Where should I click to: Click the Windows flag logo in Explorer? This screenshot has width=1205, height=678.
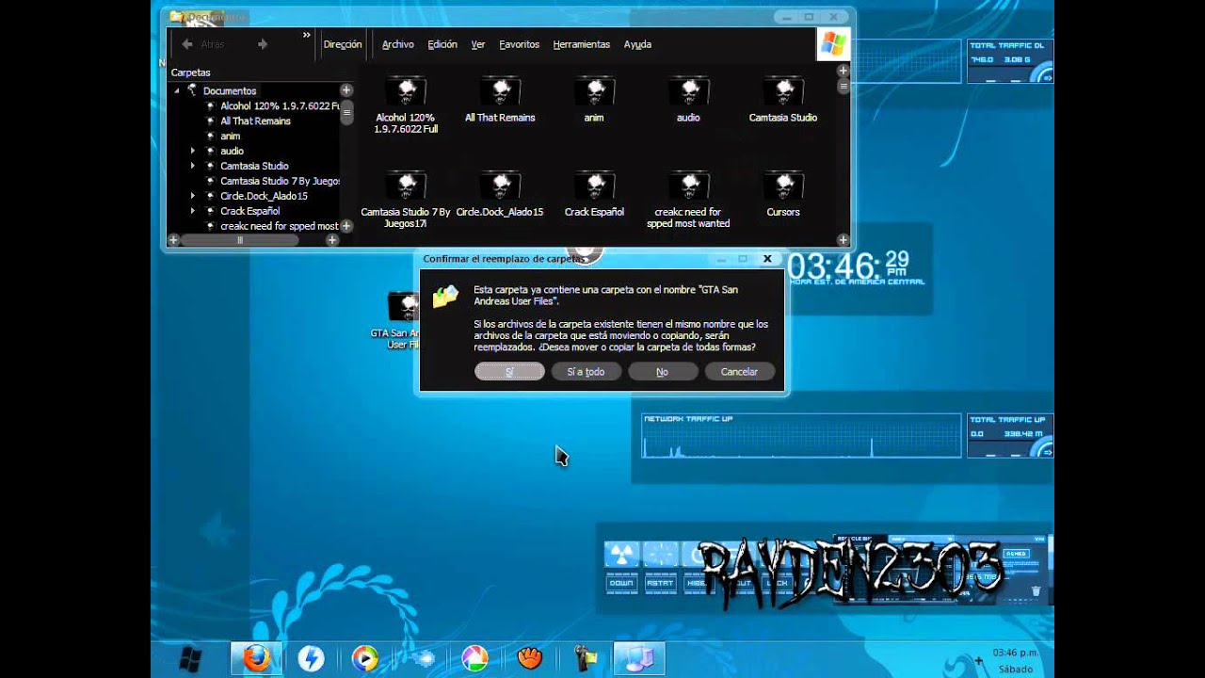[x=833, y=43]
